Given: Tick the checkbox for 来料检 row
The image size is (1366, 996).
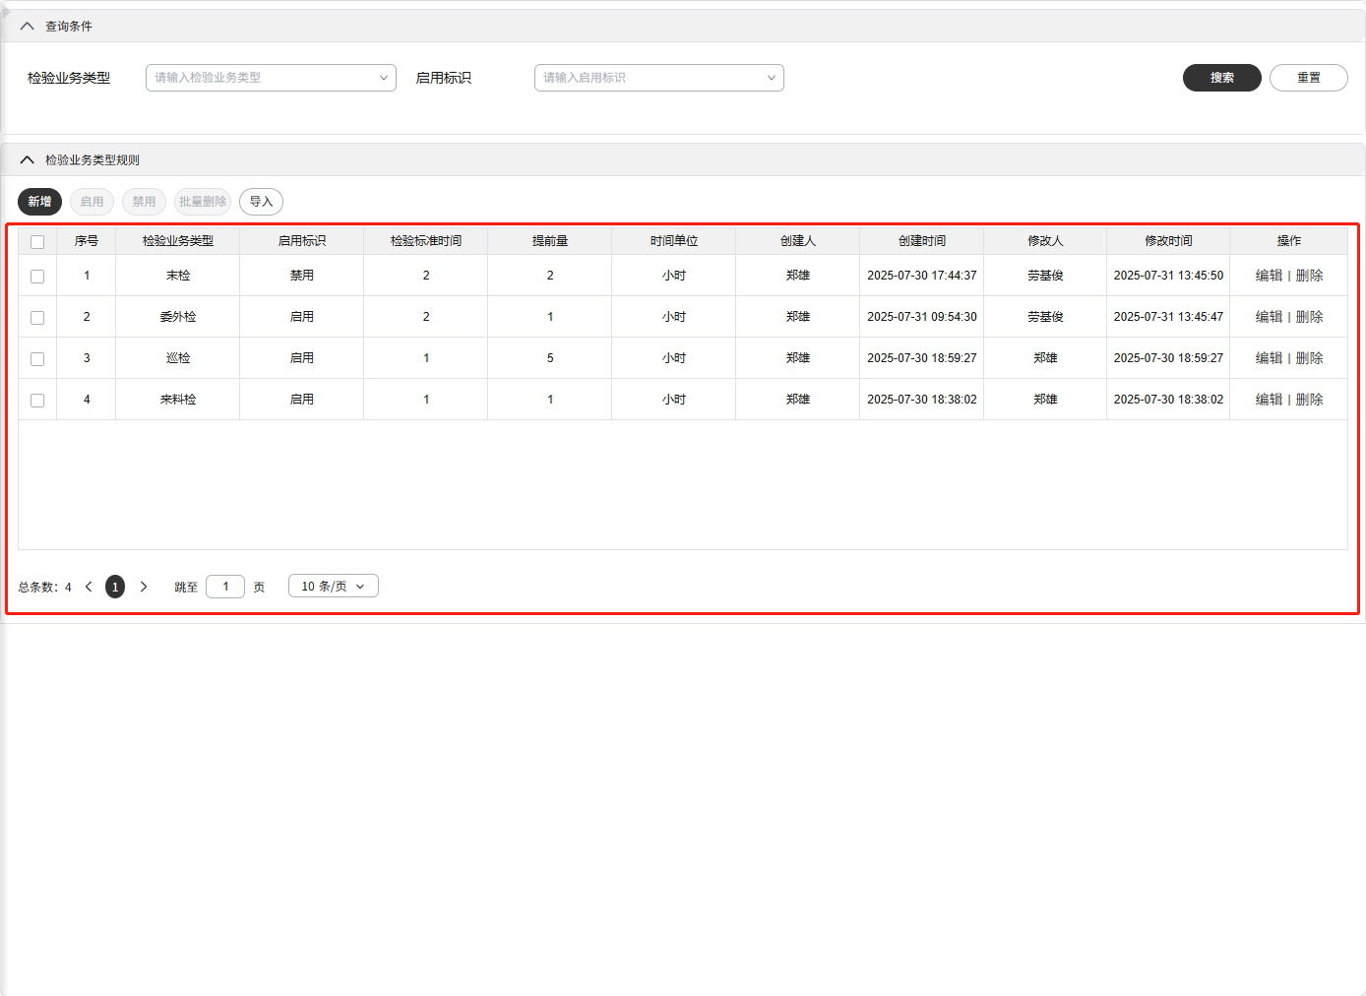Looking at the screenshot, I should pos(37,401).
